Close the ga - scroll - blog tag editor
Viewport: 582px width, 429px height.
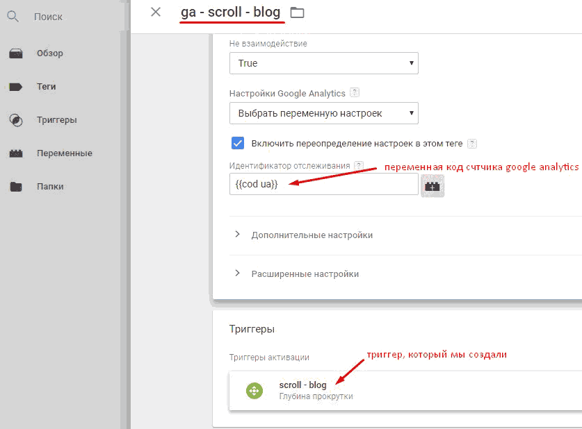[x=156, y=12]
